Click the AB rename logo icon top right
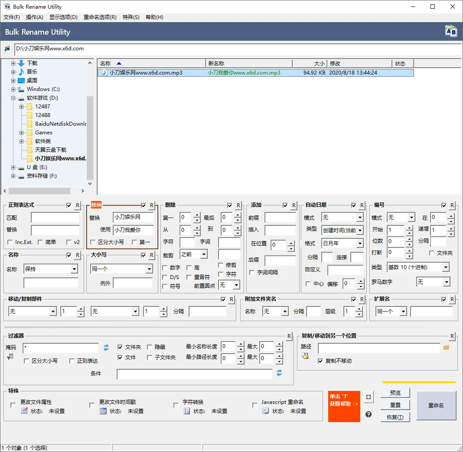The width and height of the screenshot is (463, 452). 451,30
